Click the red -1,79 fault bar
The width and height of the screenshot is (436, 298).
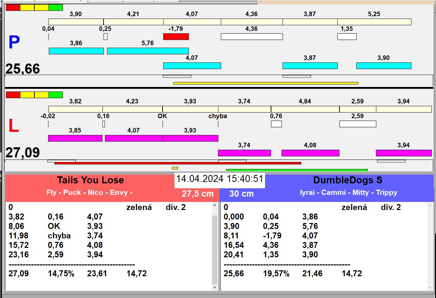[176, 37]
